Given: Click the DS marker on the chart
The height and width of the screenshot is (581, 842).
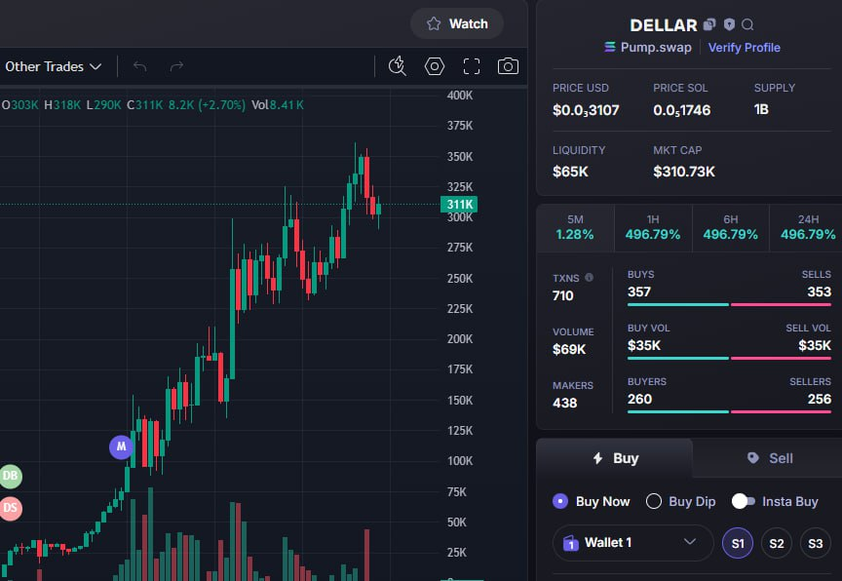Looking at the screenshot, I should click(10, 508).
